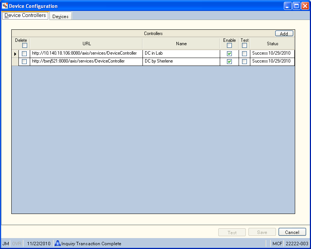This screenshot has height=249, width=311.
Task: Select the bxnj521 controller URL cell
Action: [86, 62]
